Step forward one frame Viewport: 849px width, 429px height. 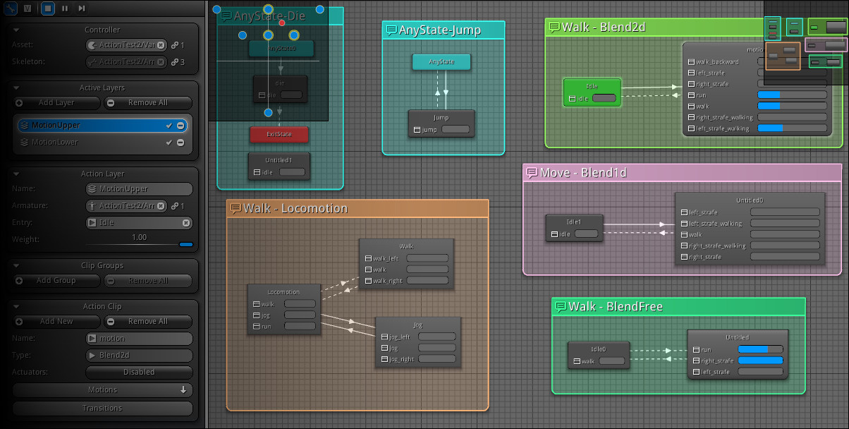pos(82,8)
